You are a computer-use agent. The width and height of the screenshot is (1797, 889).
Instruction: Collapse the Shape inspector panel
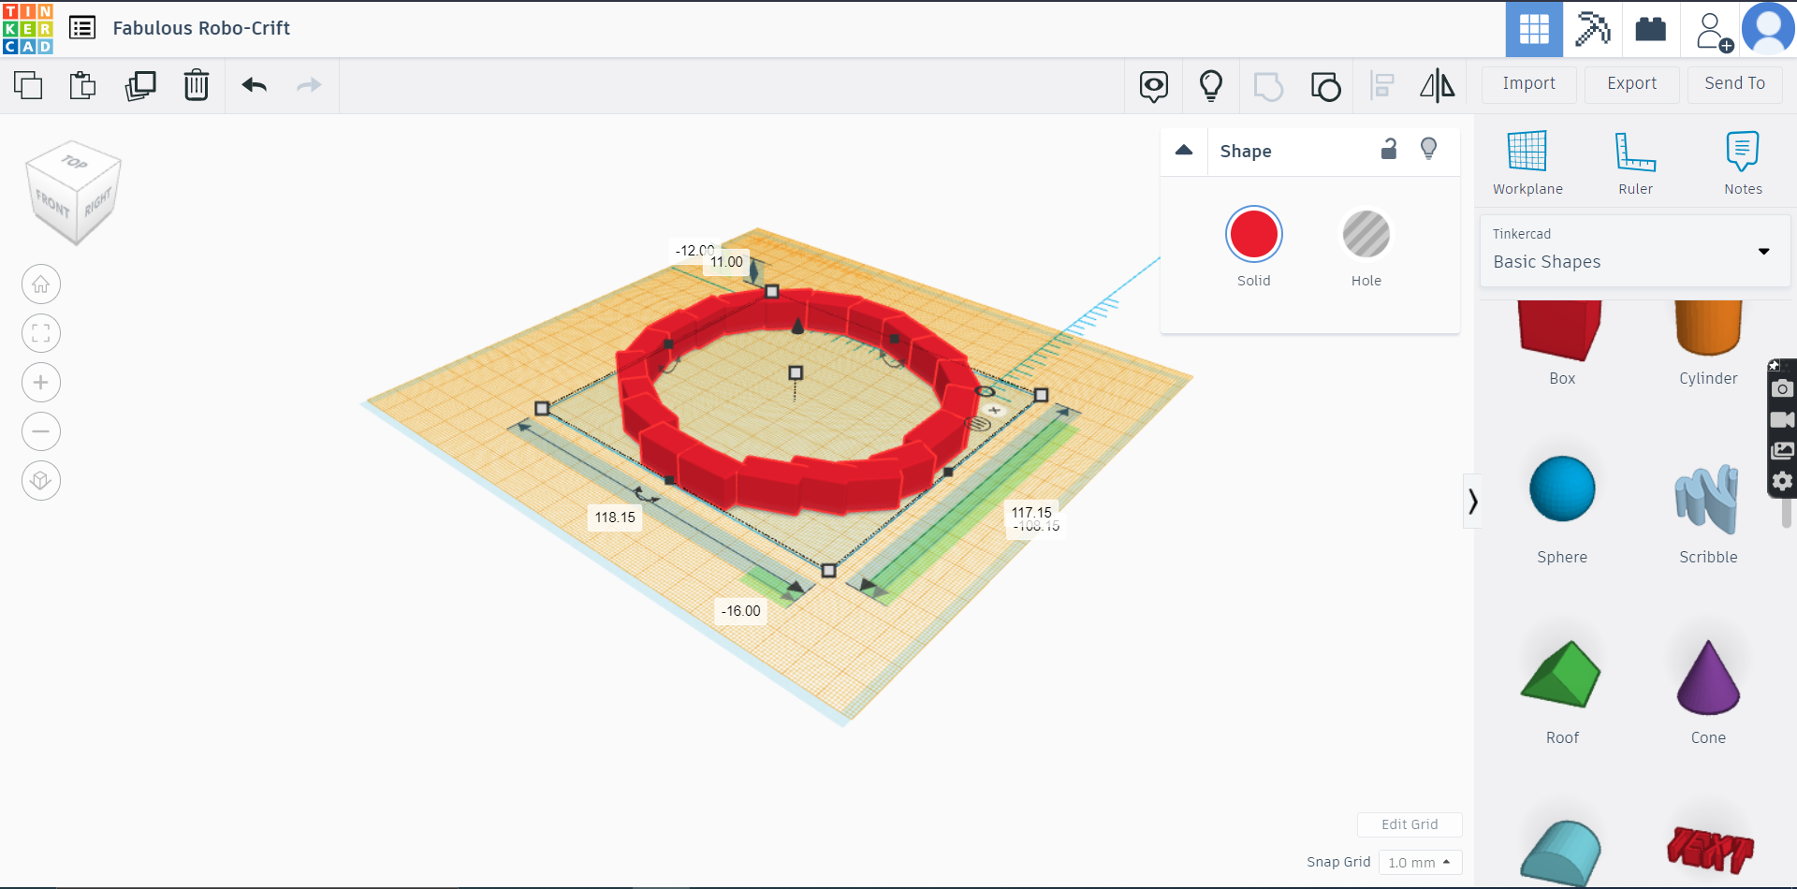click(x=1184, y=150)
